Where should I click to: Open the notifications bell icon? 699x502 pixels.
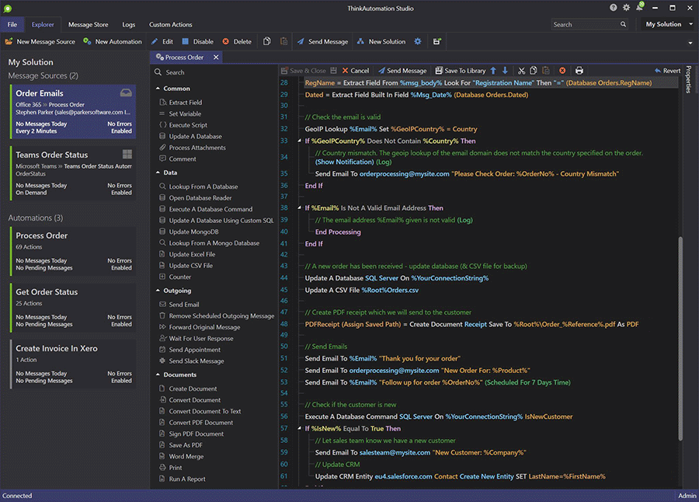click(640, 7)
